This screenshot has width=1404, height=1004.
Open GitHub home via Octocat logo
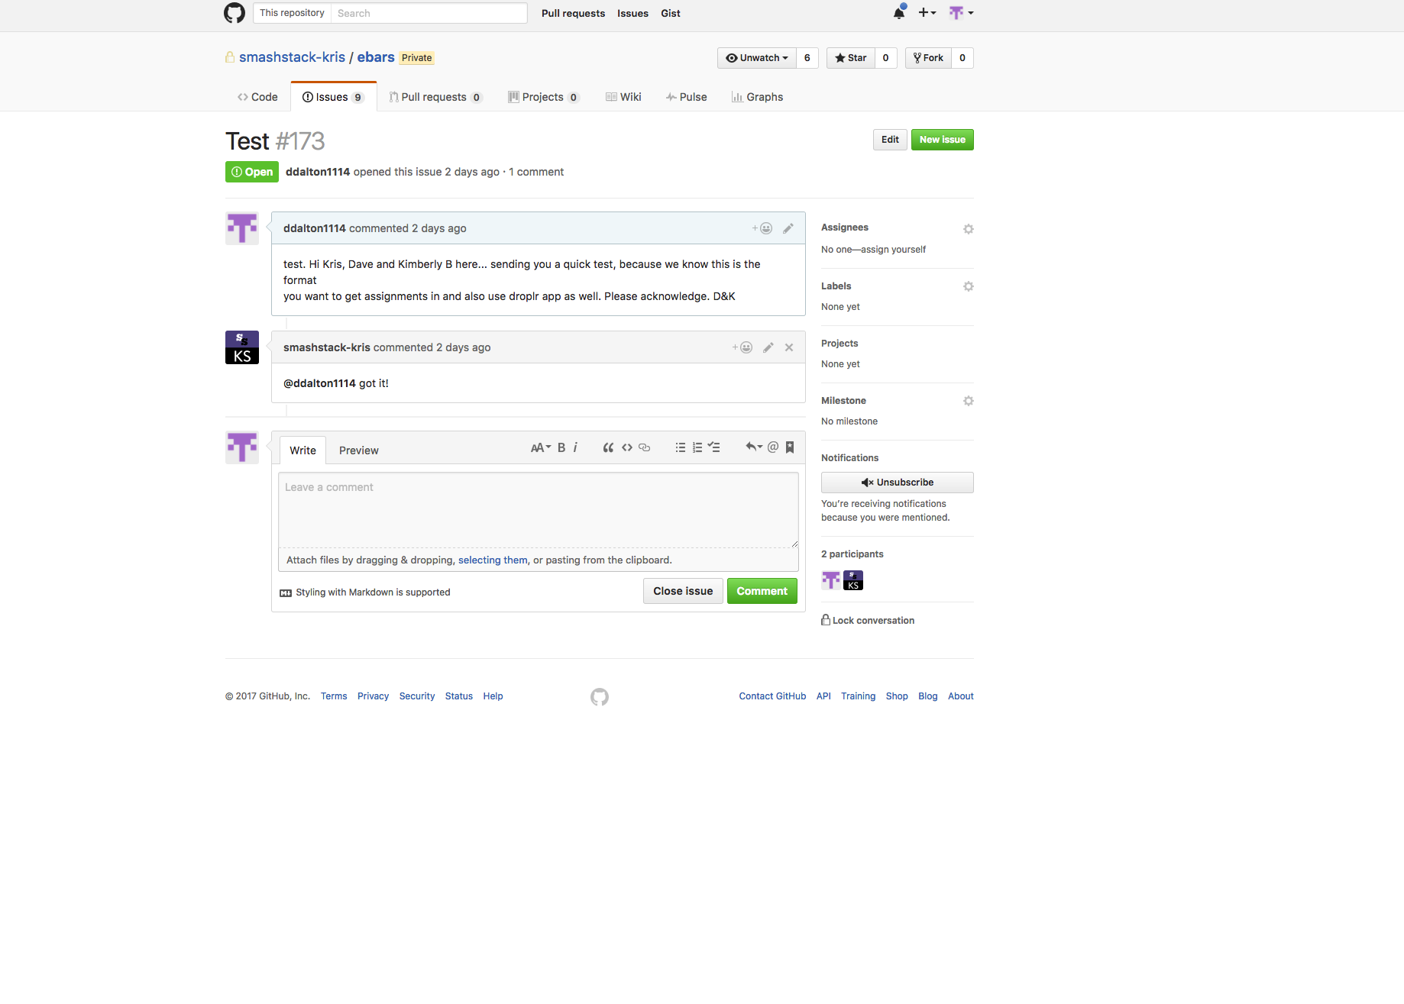[x=235, y=13]
